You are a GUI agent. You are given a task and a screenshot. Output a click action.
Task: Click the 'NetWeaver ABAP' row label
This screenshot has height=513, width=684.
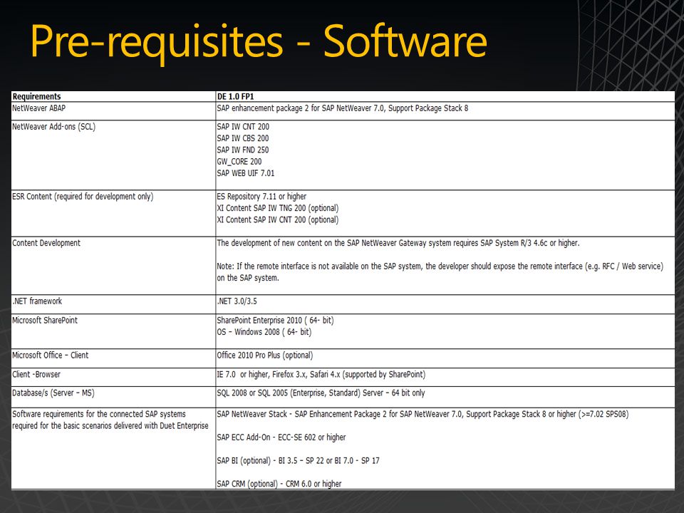tap(38, 108)
